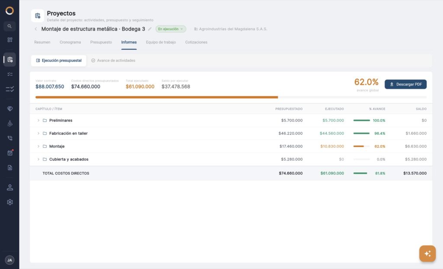This screenshot has width=443, height=269.
Task: Open the stacked layers icon in sidebar
Action: tap(10, 123)
